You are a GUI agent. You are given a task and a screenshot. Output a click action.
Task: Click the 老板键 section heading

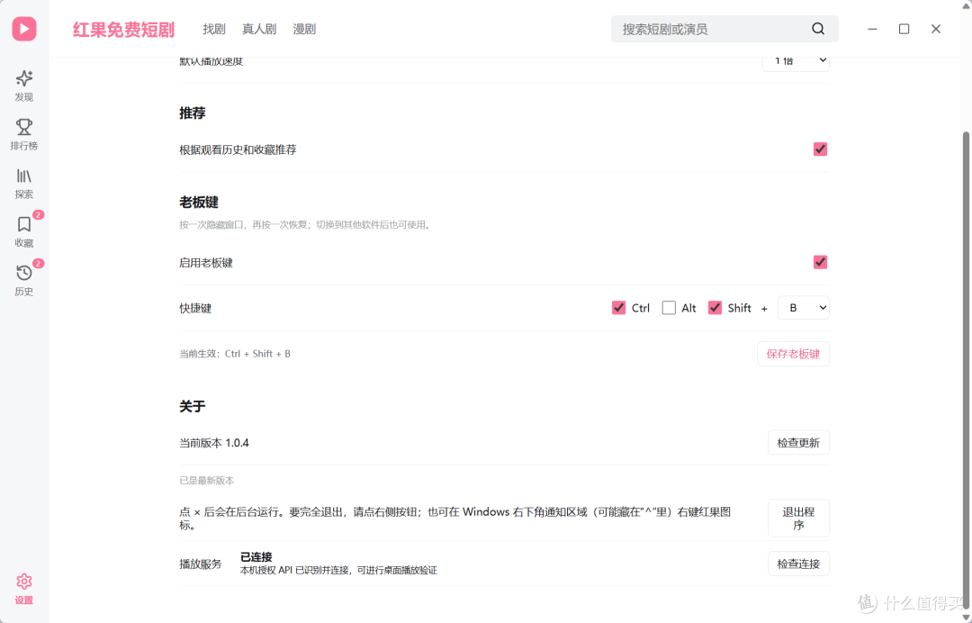coord(198,202)
